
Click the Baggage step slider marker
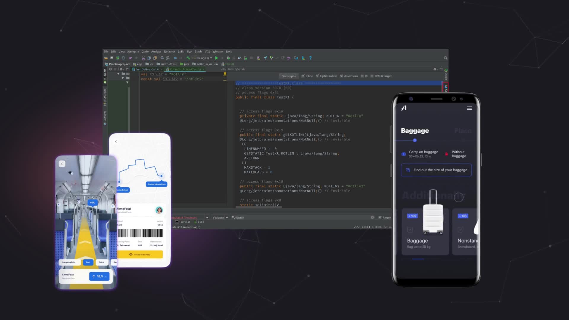(415, 140)
